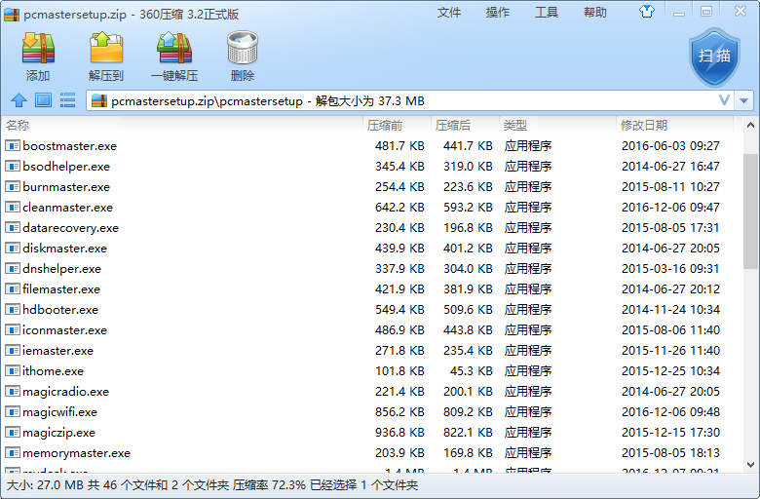Open the 工具 menu
Screen dimensions: 760x499
[x=547, y=12]
